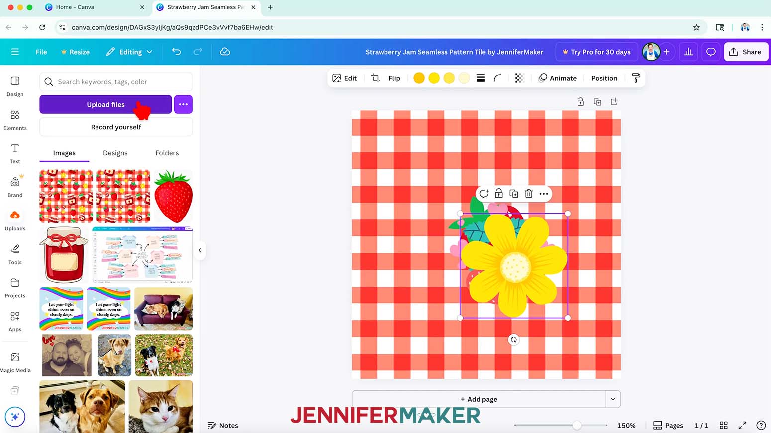771x433 pixels.
Task: Open the Design panel
Action: (15, 86)
